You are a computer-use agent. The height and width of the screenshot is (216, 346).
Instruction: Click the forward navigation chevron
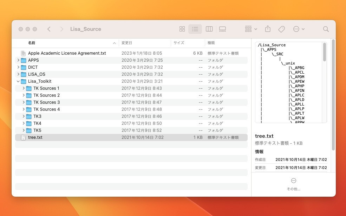[62, 29]
